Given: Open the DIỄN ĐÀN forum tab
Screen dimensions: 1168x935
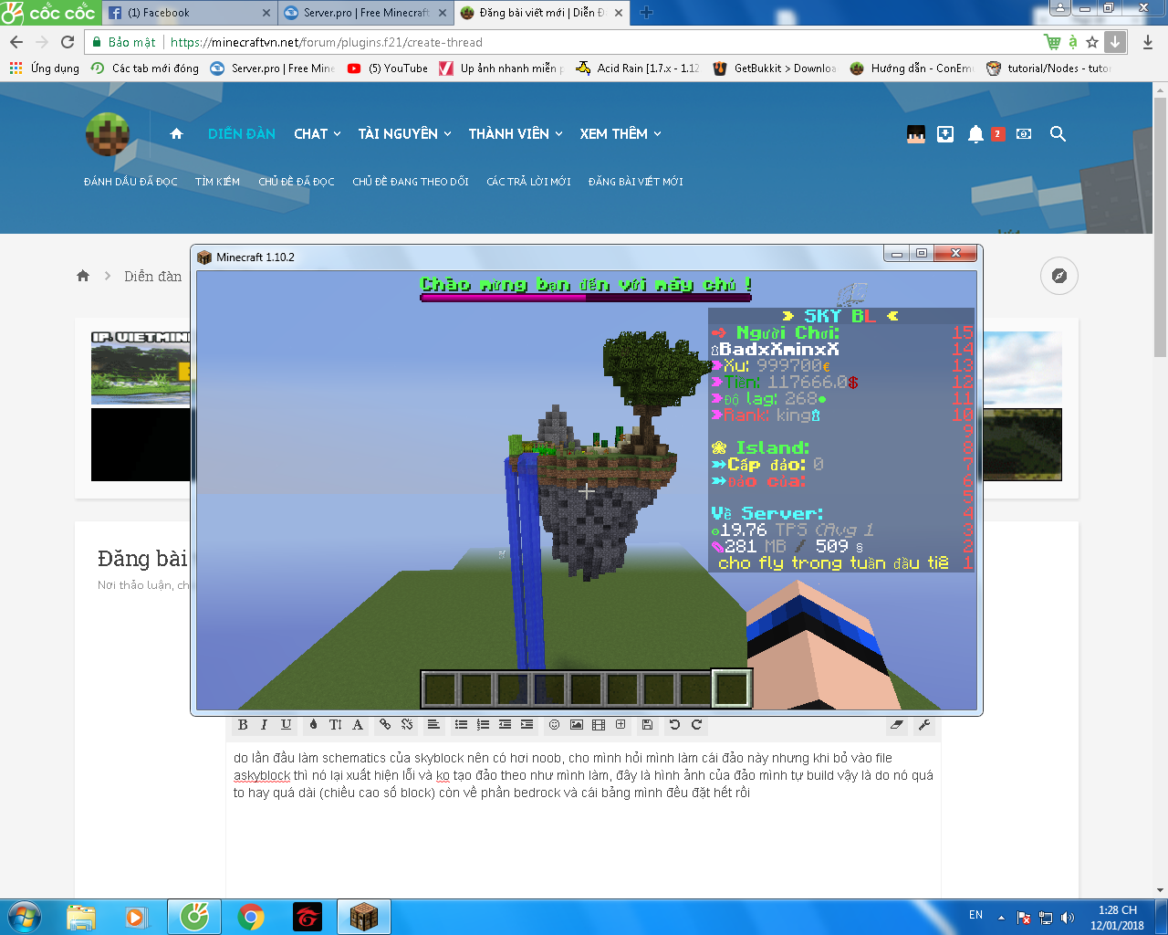Looking at the screenshot, I should (242, 133).
